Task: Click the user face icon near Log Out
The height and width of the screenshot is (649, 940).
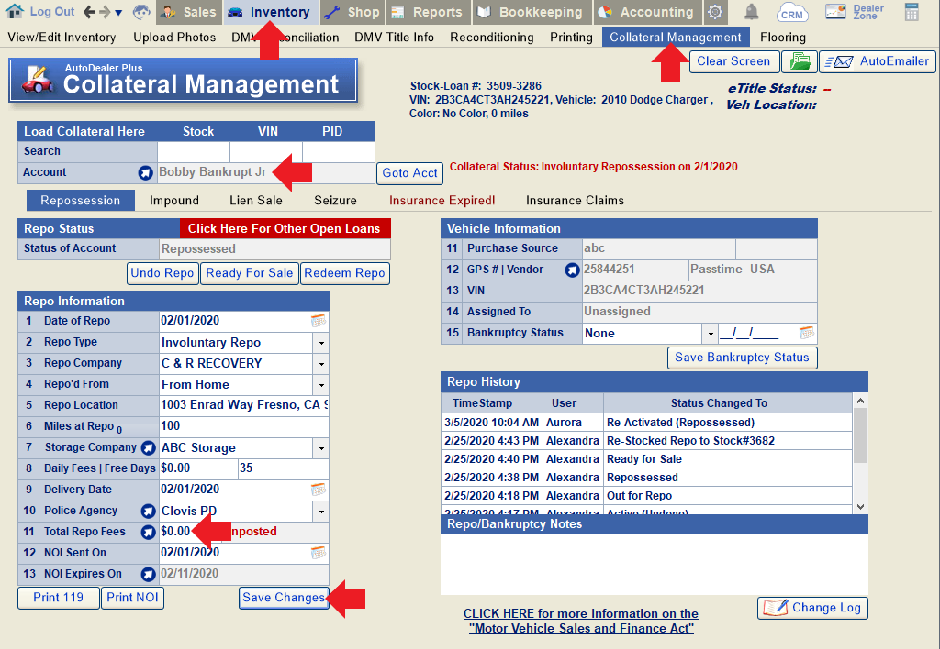Action: click(x=141, y=11)
